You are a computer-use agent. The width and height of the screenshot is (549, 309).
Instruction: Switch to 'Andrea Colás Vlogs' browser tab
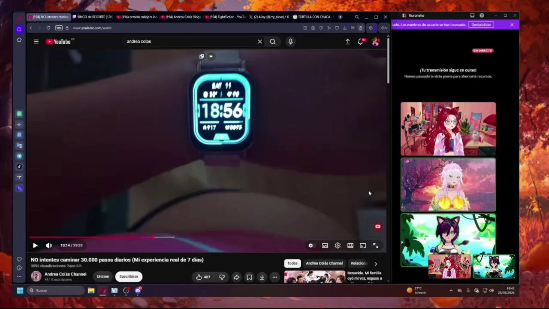coord(181,17)
